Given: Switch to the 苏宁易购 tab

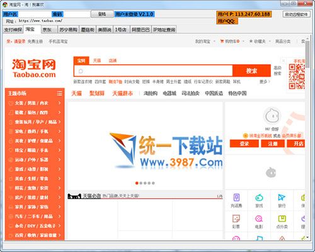Looking at the screenshot, I should [x=68, y=30].
